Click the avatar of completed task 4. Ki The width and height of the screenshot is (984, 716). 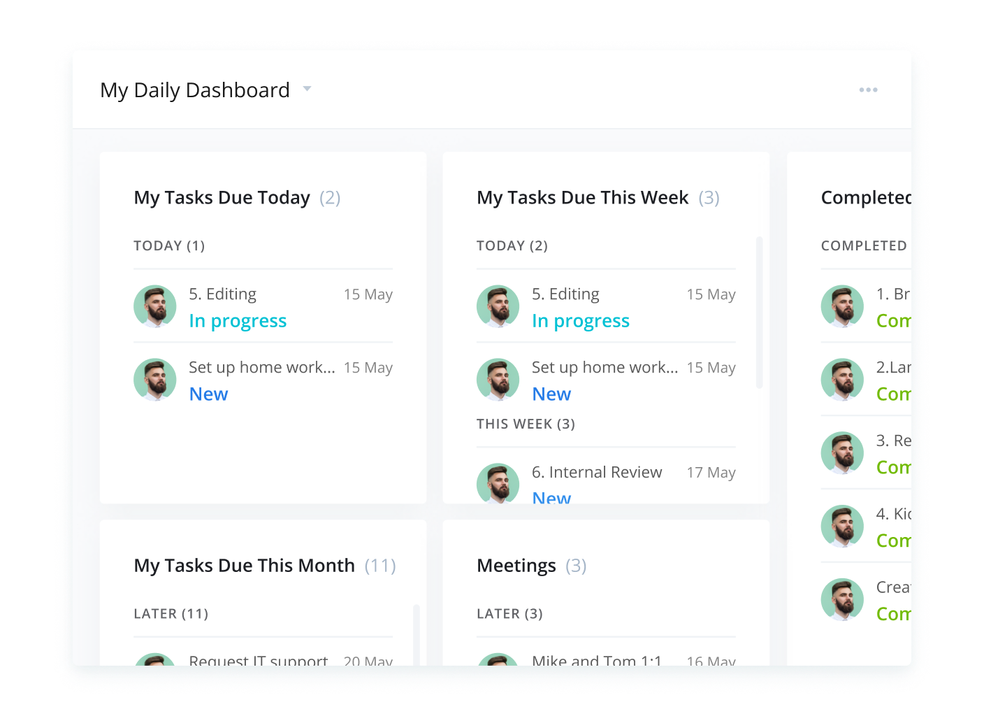pyautogui.click(x=842, y=527)
